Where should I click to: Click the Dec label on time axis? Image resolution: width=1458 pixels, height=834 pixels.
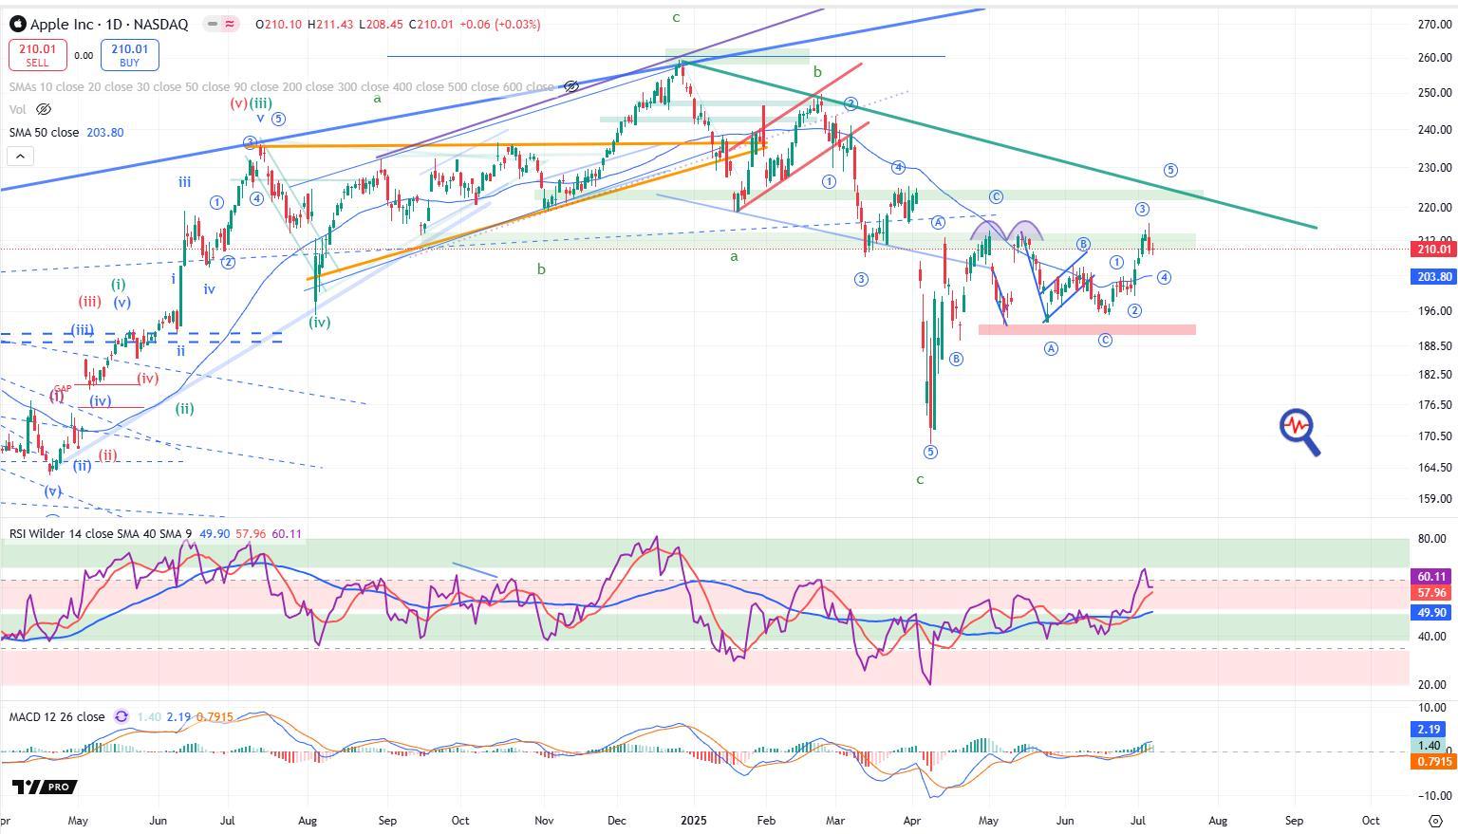click(616, 820)
